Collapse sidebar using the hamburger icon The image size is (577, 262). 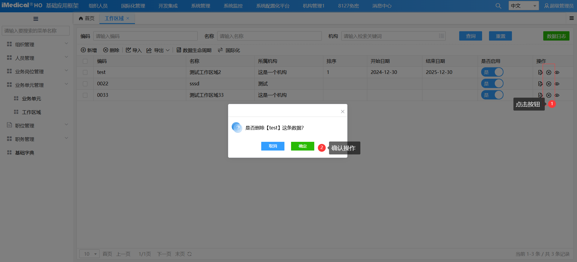[x=36, y=19]
